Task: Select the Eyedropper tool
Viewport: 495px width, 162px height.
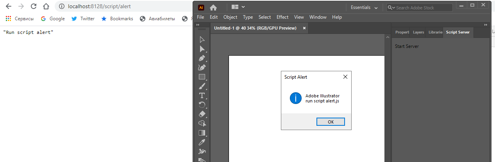Action: (x=202, y=142)
